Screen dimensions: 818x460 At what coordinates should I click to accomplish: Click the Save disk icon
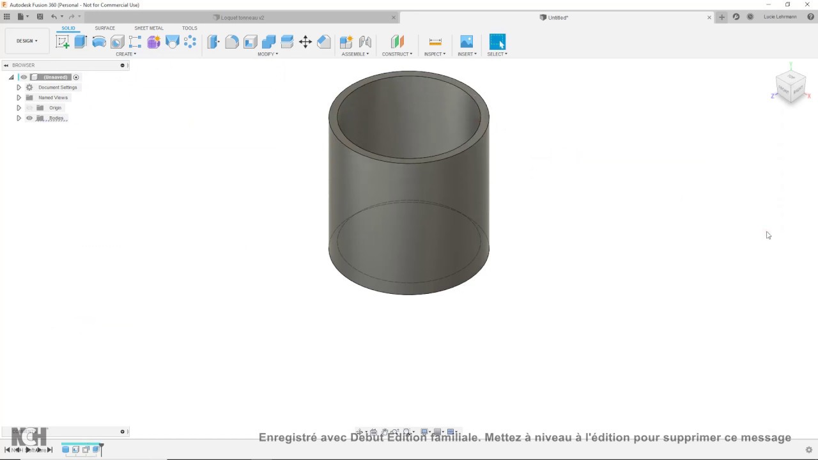[40, 17]
